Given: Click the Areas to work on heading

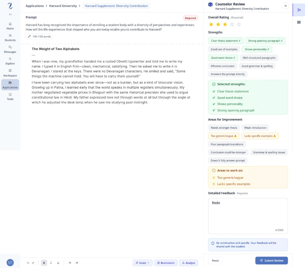Looking at the screenshot, I should click(x=230, y=171).
